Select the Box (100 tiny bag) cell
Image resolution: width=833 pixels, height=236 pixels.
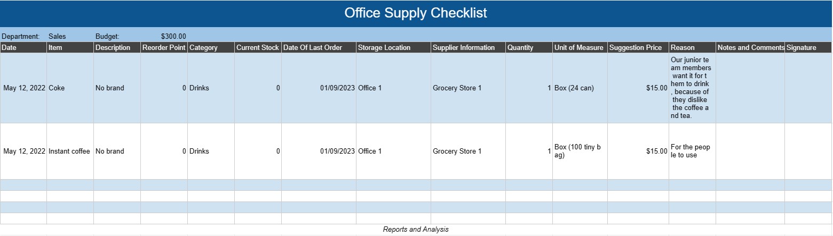click(x=579, y=151)
